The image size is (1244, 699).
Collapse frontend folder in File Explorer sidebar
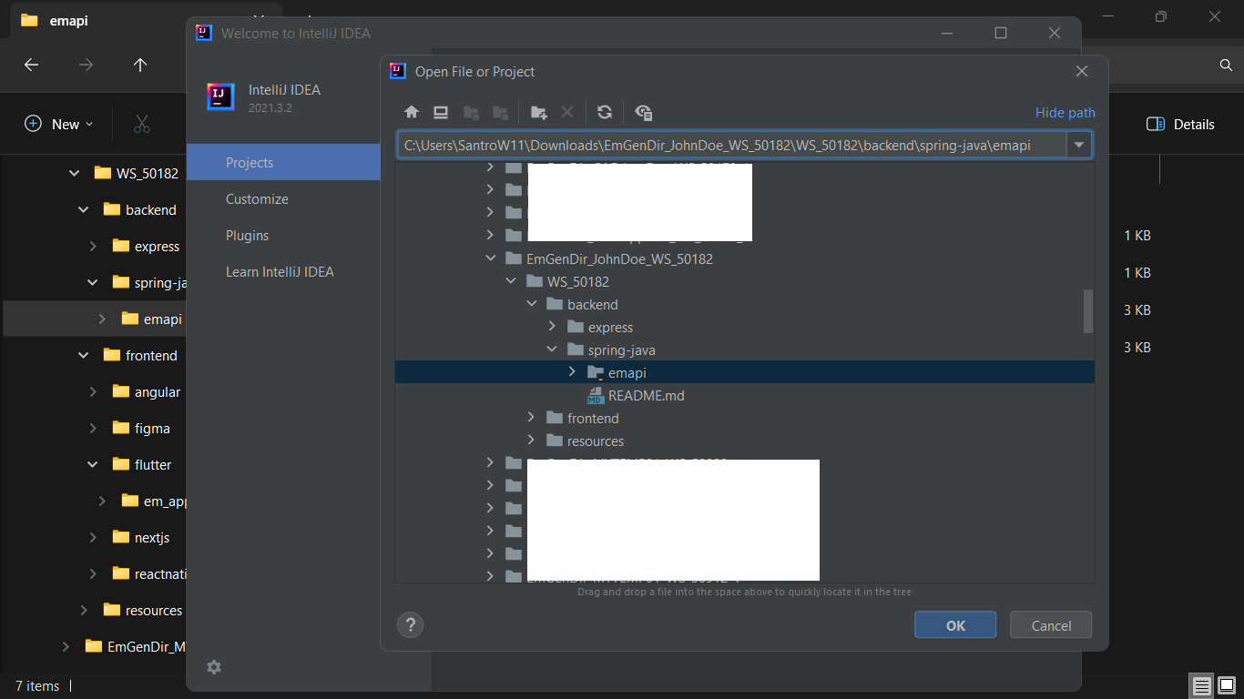(84, 355)
